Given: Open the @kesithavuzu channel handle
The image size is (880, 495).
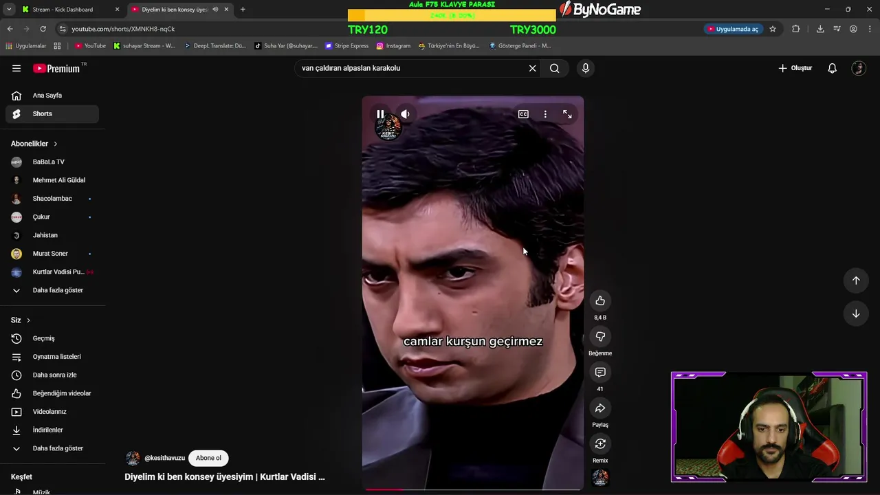Looking at the screenshot, I should tap(164, 458).
